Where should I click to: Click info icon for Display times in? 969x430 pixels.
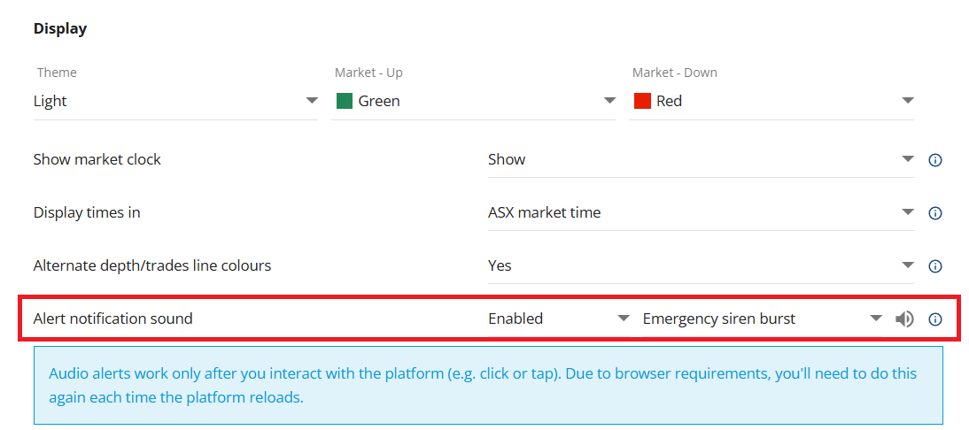pyautogui.click(x=934, y=213)
